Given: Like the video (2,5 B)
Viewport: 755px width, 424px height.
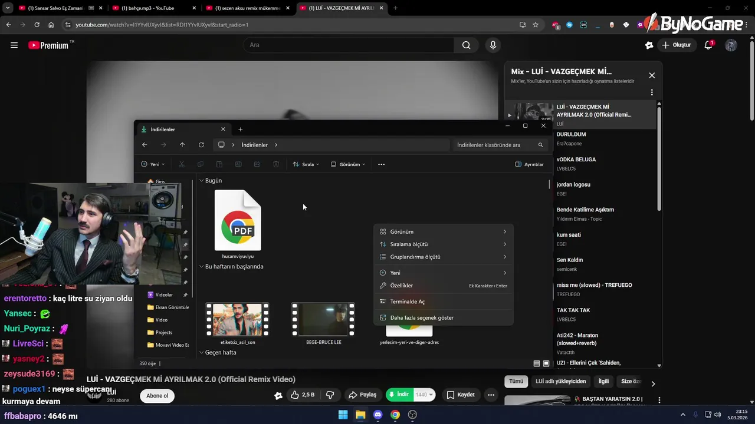Looking at the screenshot, I should pyautogui.click(x=303, y=395).
